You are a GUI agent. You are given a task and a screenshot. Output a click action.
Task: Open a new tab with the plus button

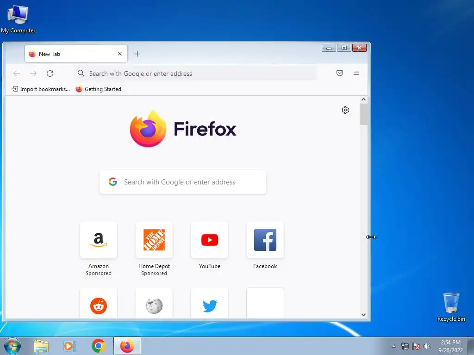137,54
